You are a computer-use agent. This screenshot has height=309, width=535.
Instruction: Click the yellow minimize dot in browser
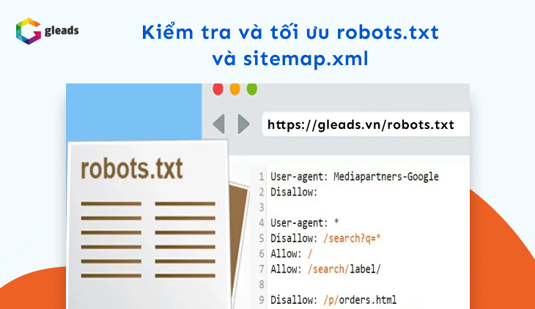pyautogui.click(x=235, y=89)
